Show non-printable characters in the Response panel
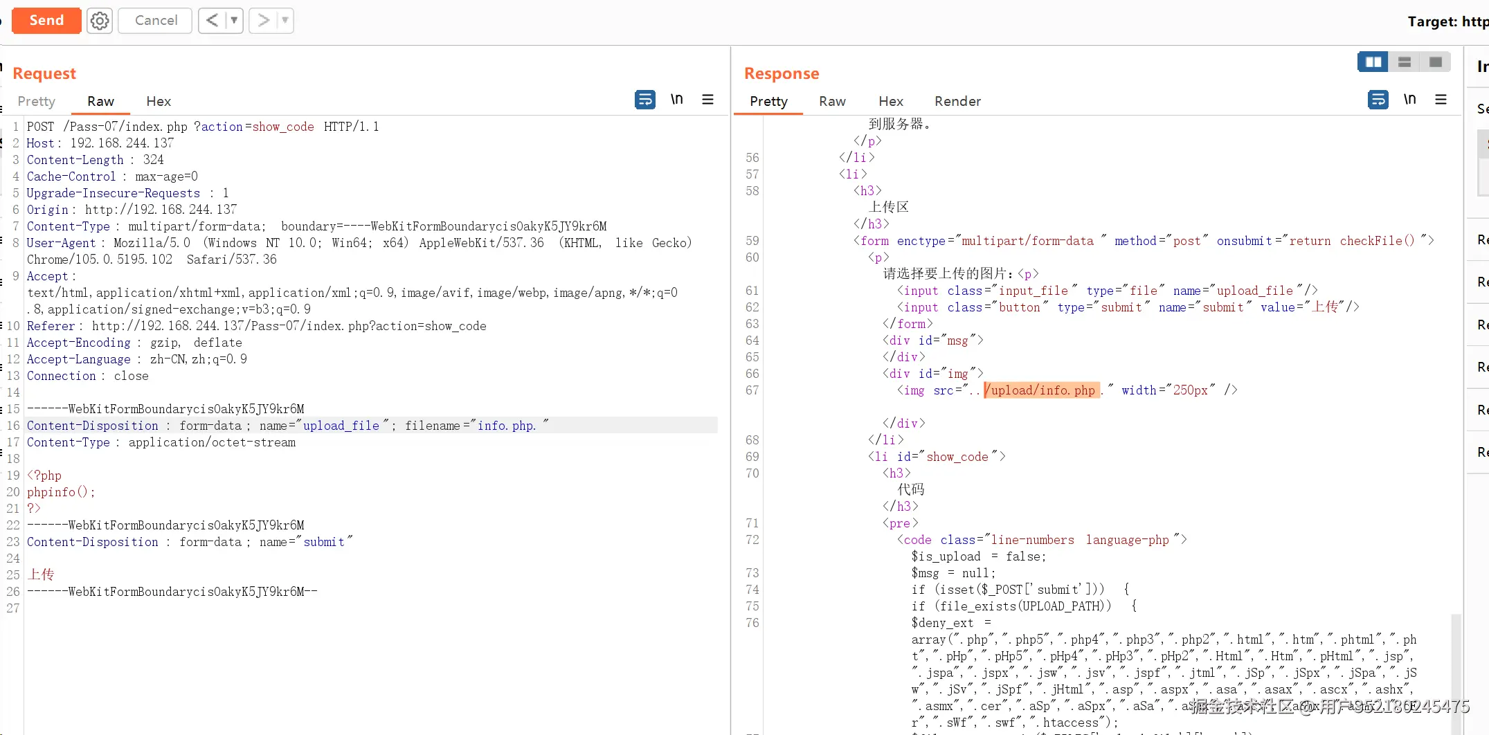1489x735 pixels. click(x=1410, y=100)
